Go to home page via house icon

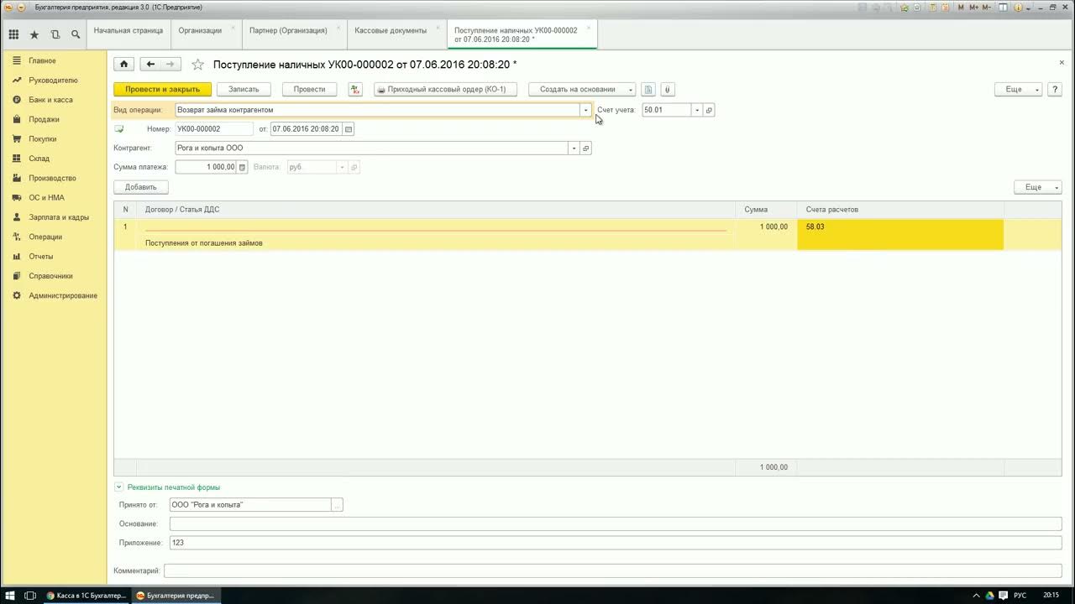tap(124, 64)
